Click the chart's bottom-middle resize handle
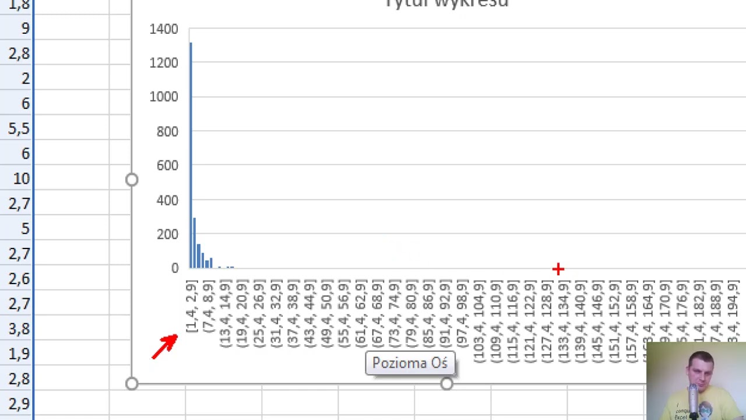 (x=447, y=383)
